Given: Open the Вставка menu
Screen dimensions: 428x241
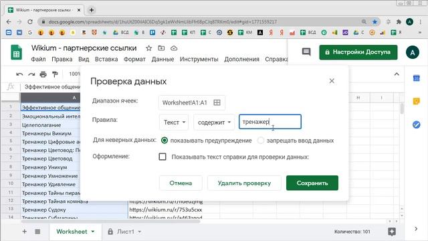Looking at the screenshot, I should coord(106,59).
